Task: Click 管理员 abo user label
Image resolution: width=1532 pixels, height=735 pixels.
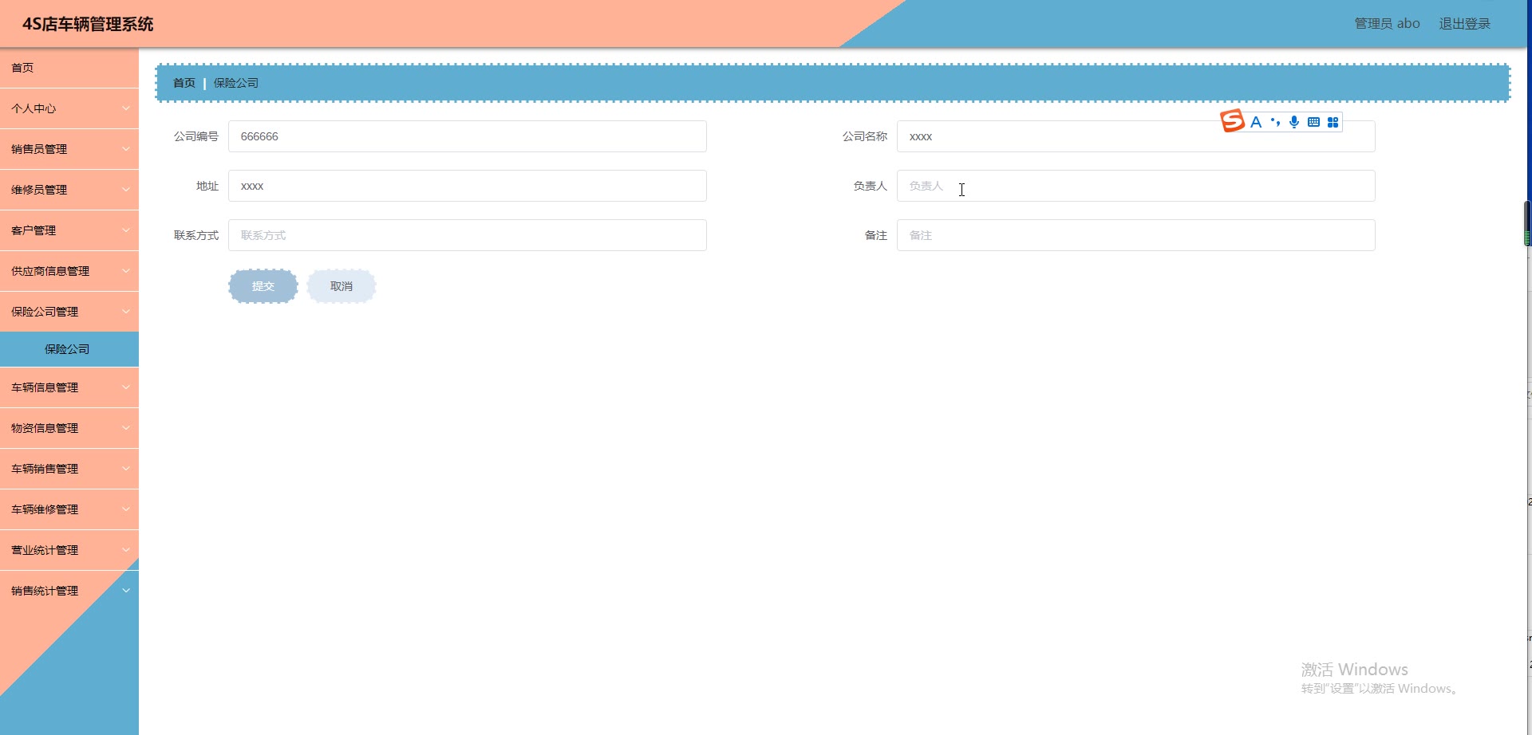Action: (1387, 24)
